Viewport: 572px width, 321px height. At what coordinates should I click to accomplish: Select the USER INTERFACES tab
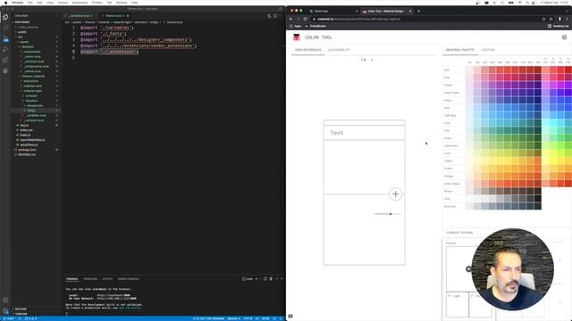(x=307, y=50)
